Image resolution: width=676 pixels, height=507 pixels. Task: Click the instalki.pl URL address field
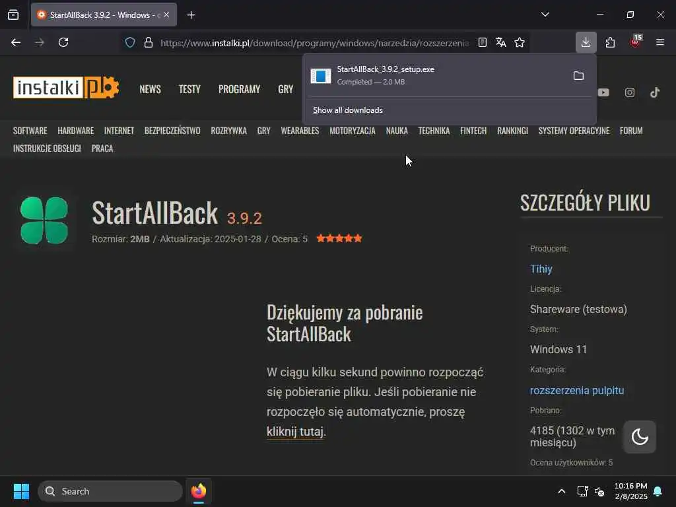(x=314, y=43)
